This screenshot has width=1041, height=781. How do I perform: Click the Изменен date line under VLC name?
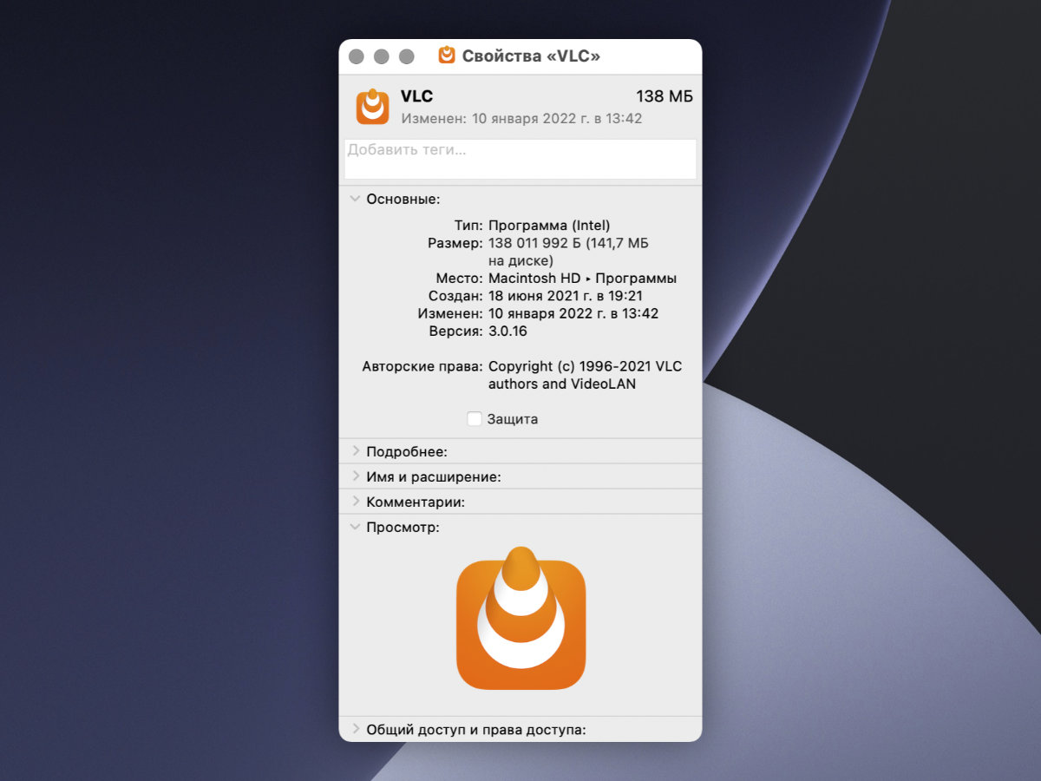click(521, 118)
